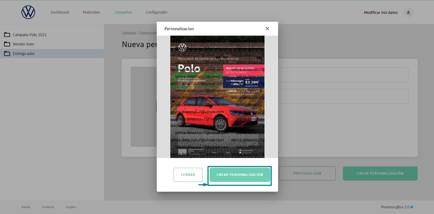The image size is (434, 214).
Task: Open the user profile icon
Action: [x=408, y=12]
